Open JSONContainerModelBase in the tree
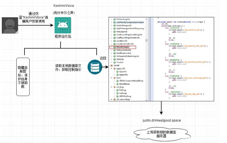Viewport: 227px width, 143px height. point(131,81)
